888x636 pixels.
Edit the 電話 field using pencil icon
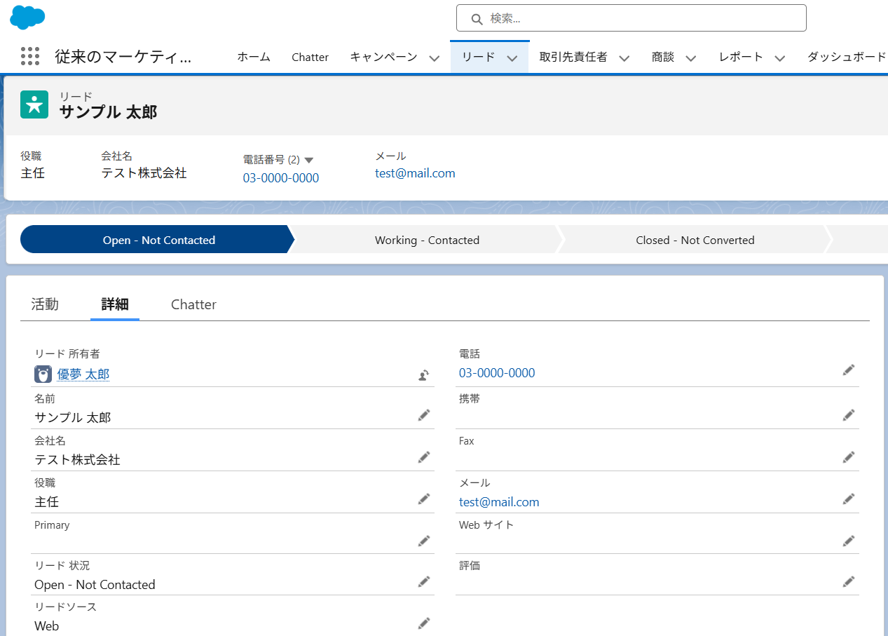click(x=849, y=370)
